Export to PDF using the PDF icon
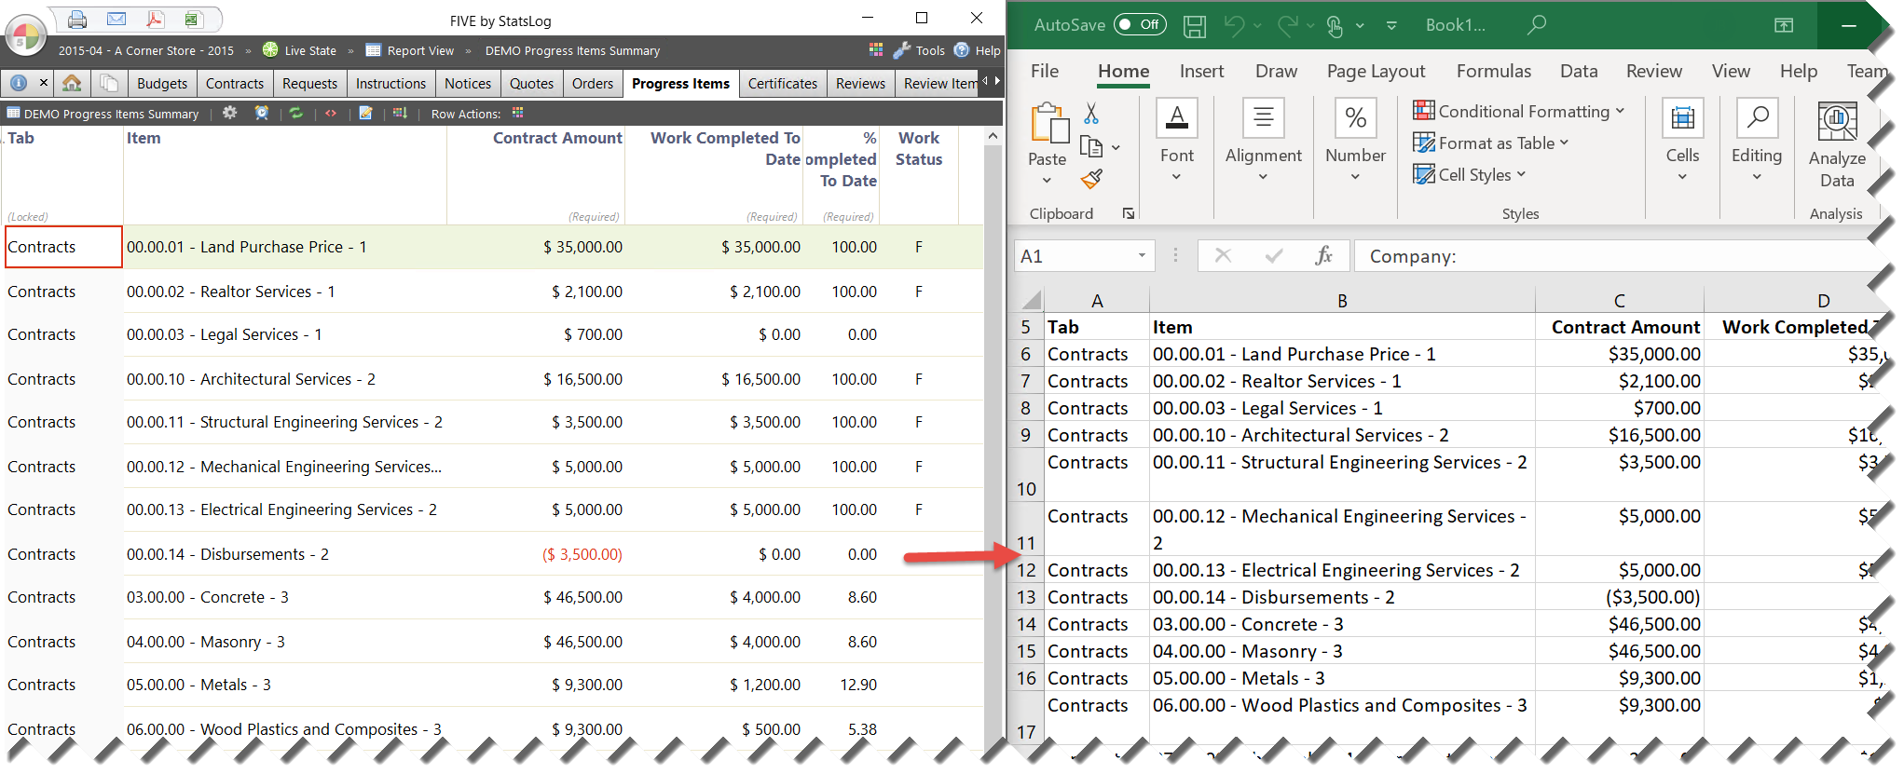Screen dimensions: 1904x774 point(155,19)
